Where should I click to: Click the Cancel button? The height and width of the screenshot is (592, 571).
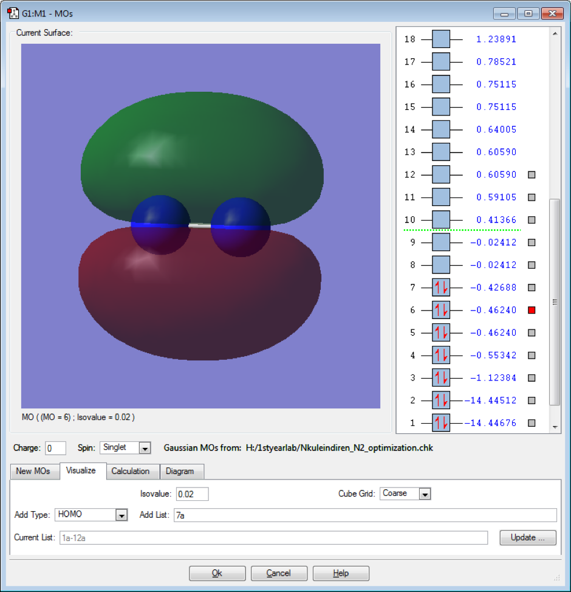point(279,573)
